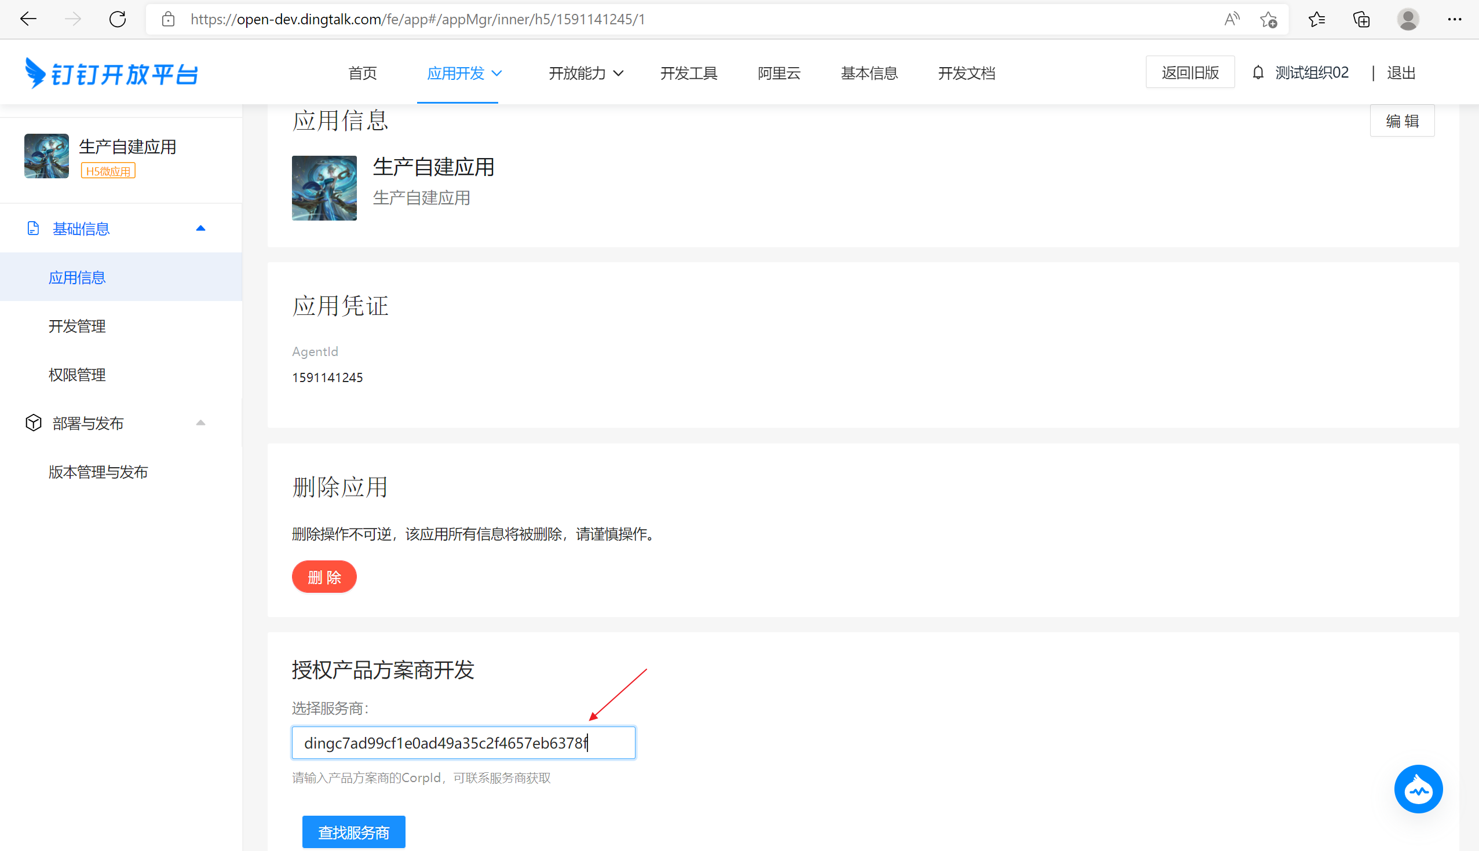Open the browser settings and more menu
Screen dimensions: 1479x851
point(1455,19)
